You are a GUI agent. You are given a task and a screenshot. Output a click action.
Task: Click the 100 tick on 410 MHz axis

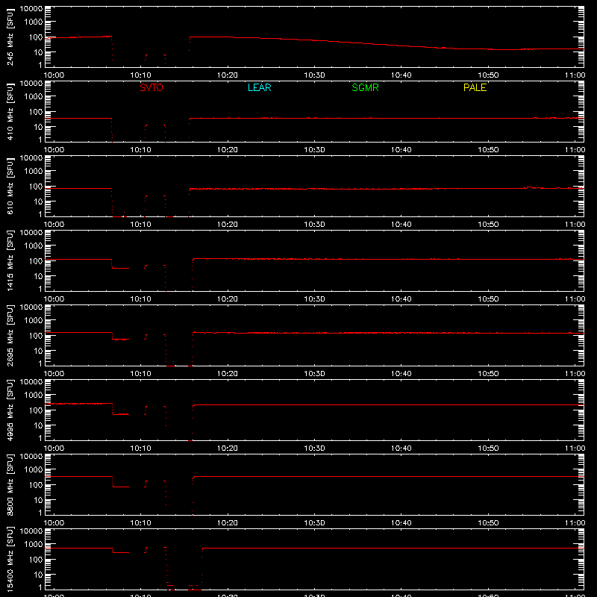36,111
